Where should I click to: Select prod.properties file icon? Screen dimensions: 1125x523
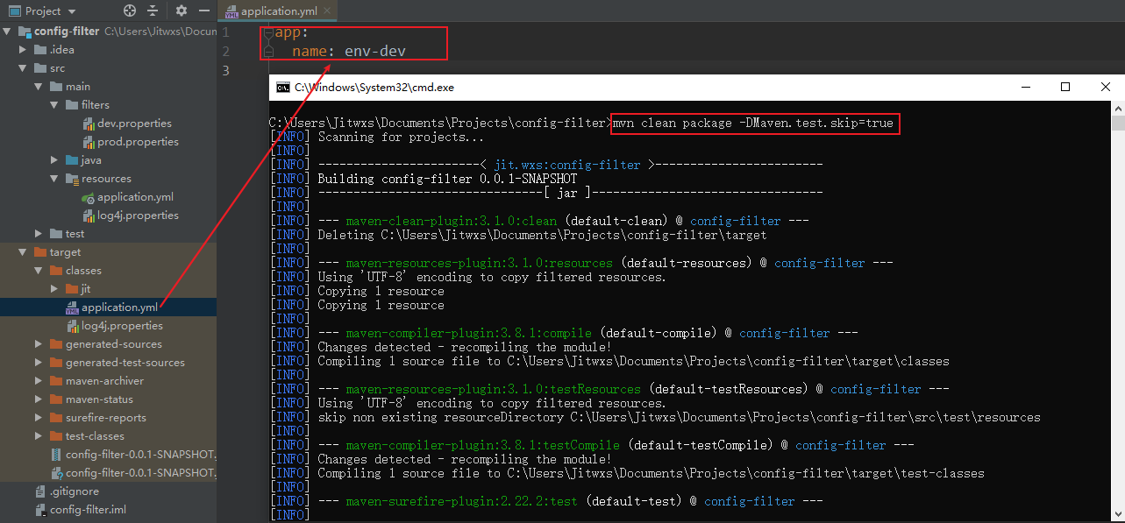[88, 142]
